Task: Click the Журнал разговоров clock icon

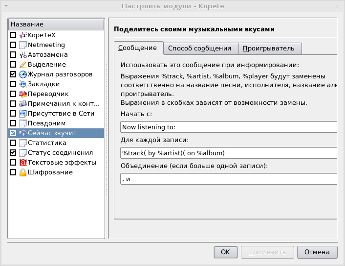Action: [23, 74]
